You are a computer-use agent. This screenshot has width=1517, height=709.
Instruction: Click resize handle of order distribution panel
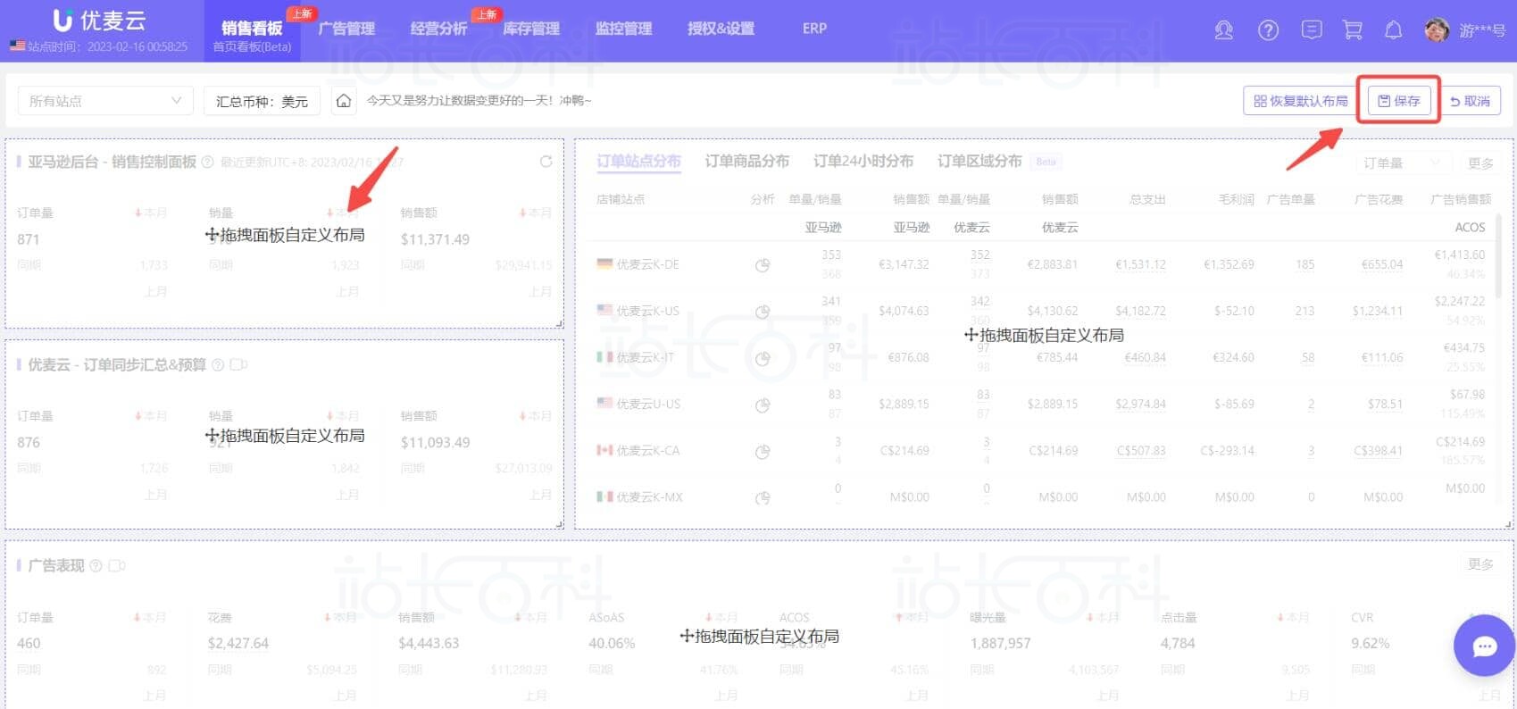tap(1509, 524)
